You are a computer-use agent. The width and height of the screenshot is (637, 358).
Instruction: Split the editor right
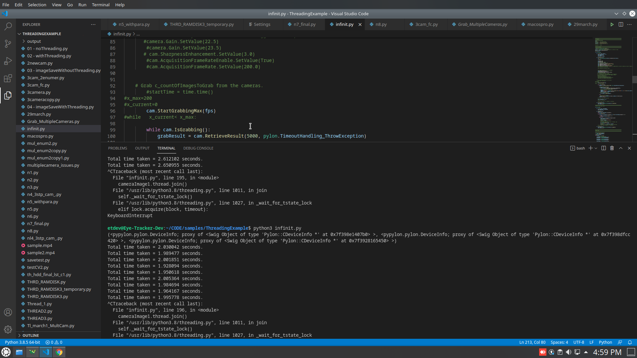tap(621, 25)
